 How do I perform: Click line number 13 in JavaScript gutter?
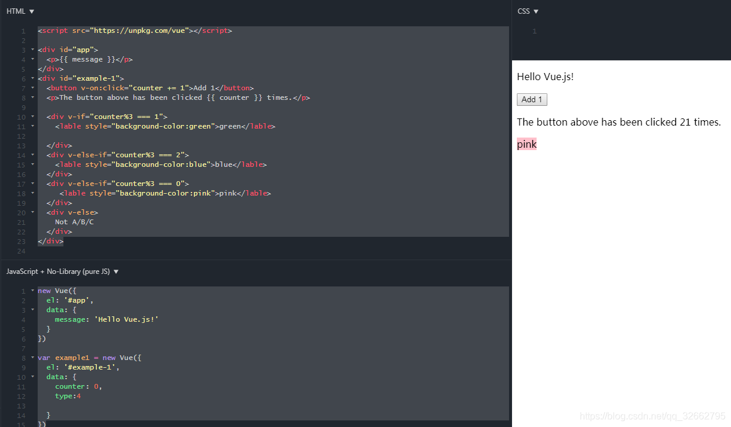tap(22, 405)
